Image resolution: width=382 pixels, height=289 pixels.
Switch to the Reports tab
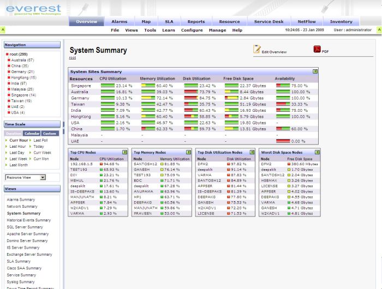pos(196,21)
